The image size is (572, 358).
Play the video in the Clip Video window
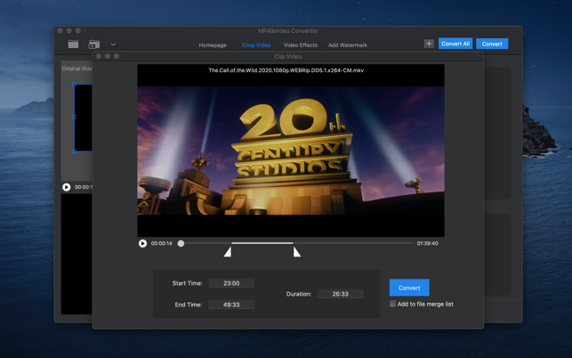coord(142,243)
